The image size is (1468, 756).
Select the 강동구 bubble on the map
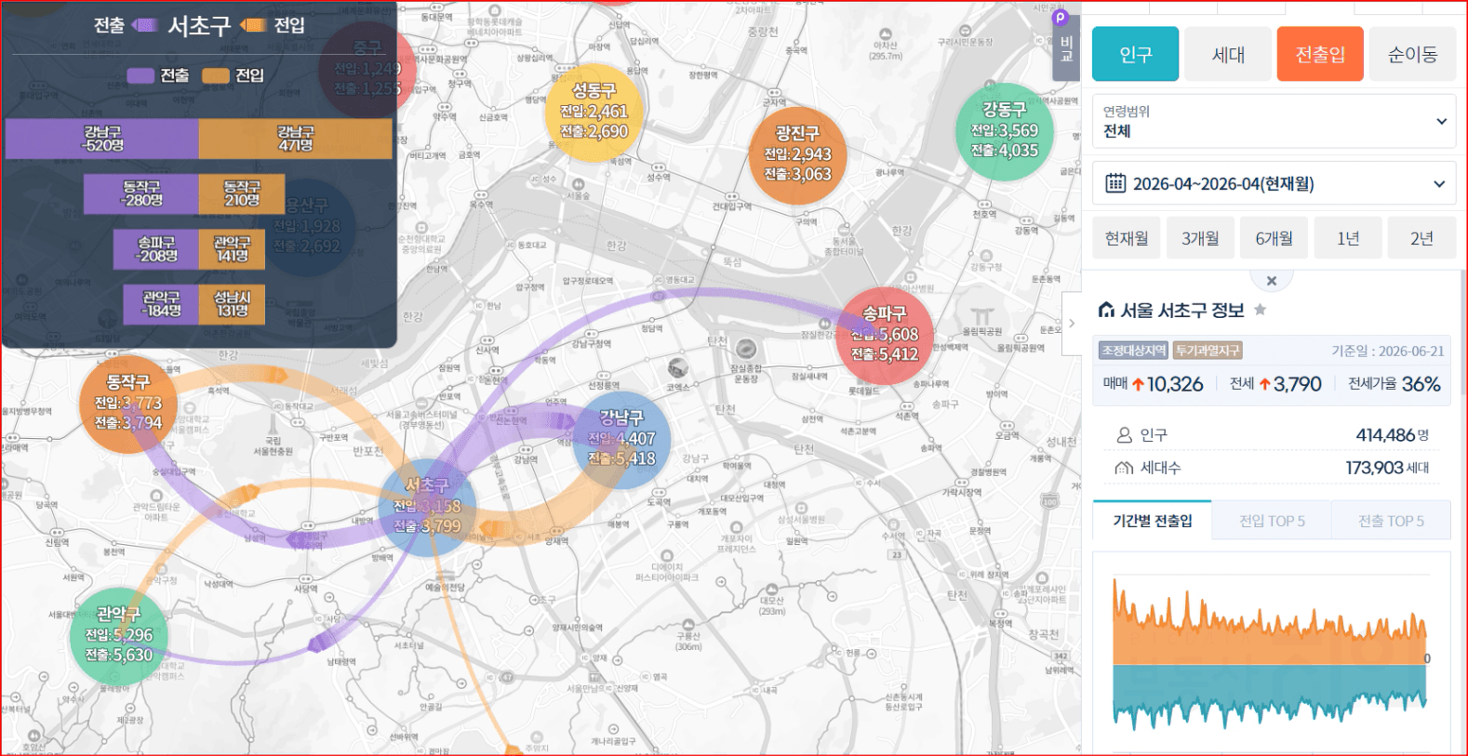pyautogui.click(x=1005, y=131)
